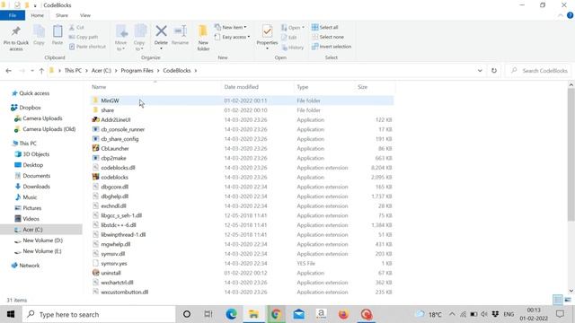
Task: Click Paste shortcut in ribbon
Action: pyautogui.click(x=87, y=47)
